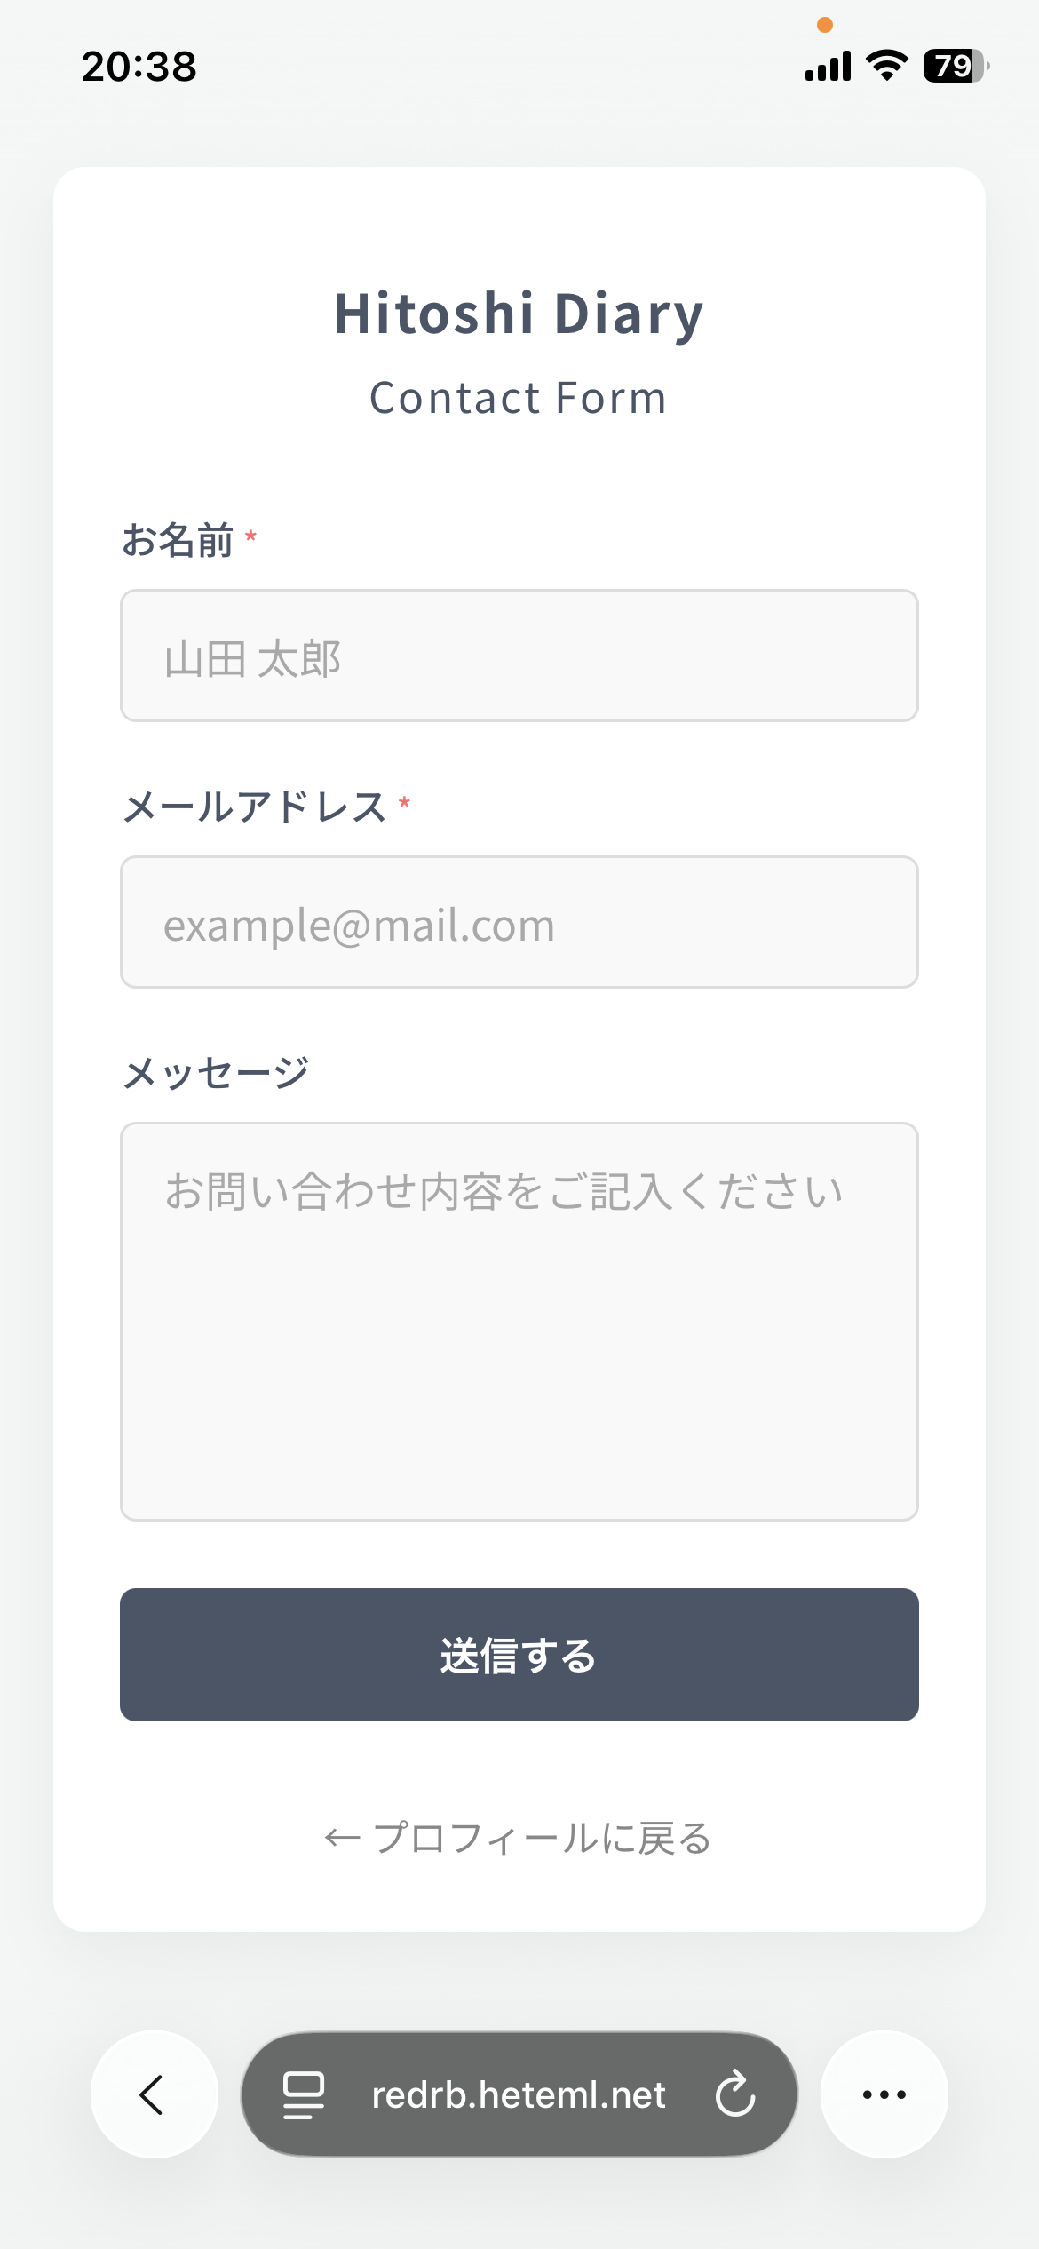
Task: Follow the プロフィールに戻る link
Action: pos(519,1838)
